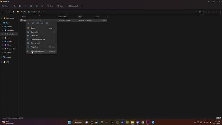
Task: Click the Rename icon in the toolbar
Action: (x=31, y=6)
